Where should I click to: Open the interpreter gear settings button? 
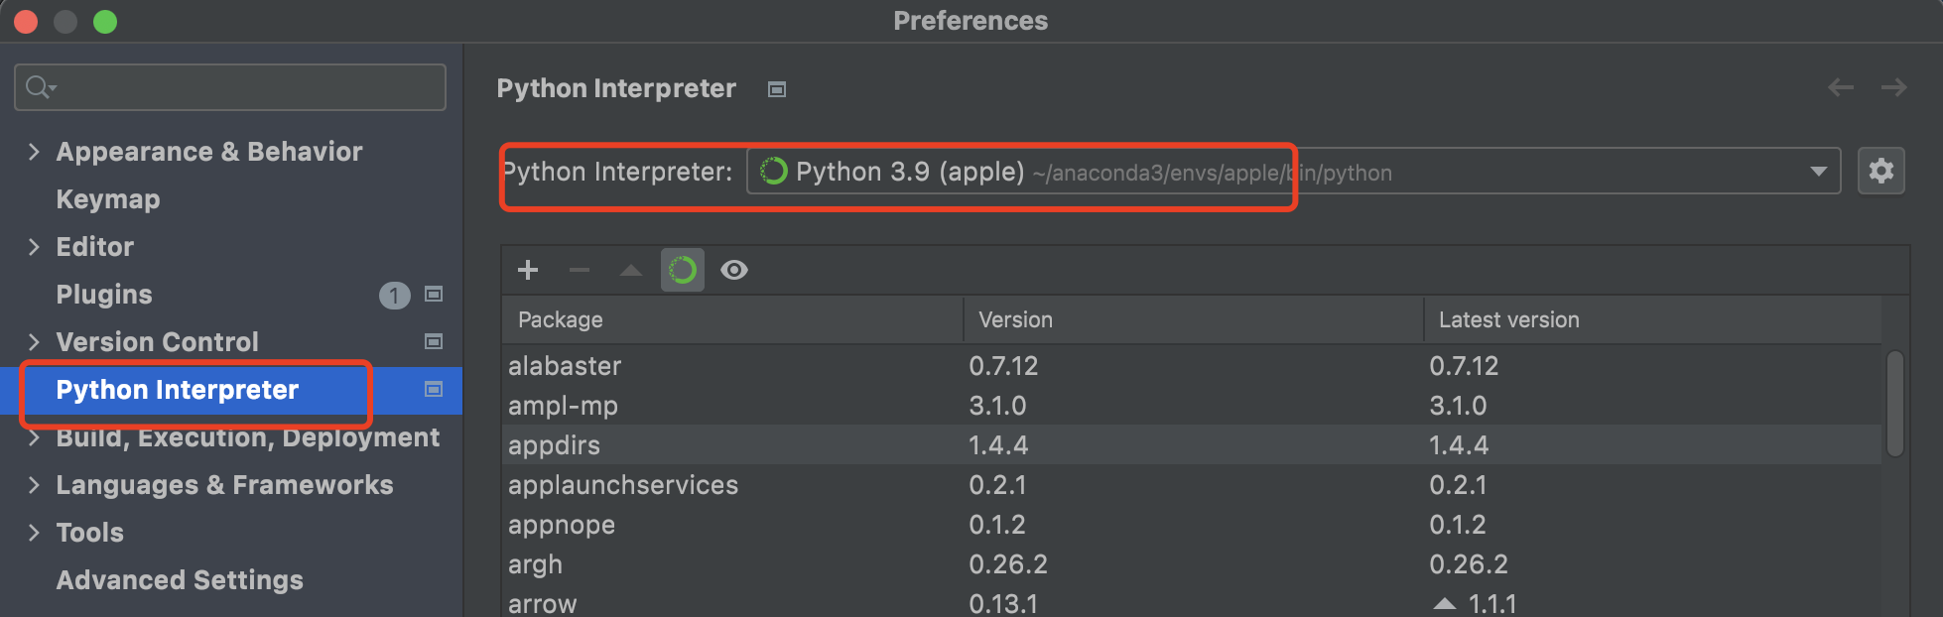pyautogui.click(x=1880, y=172)
